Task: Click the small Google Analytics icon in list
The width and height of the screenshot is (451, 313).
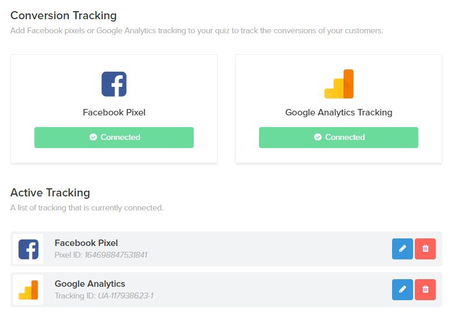Action: click(x=28, y=290)
